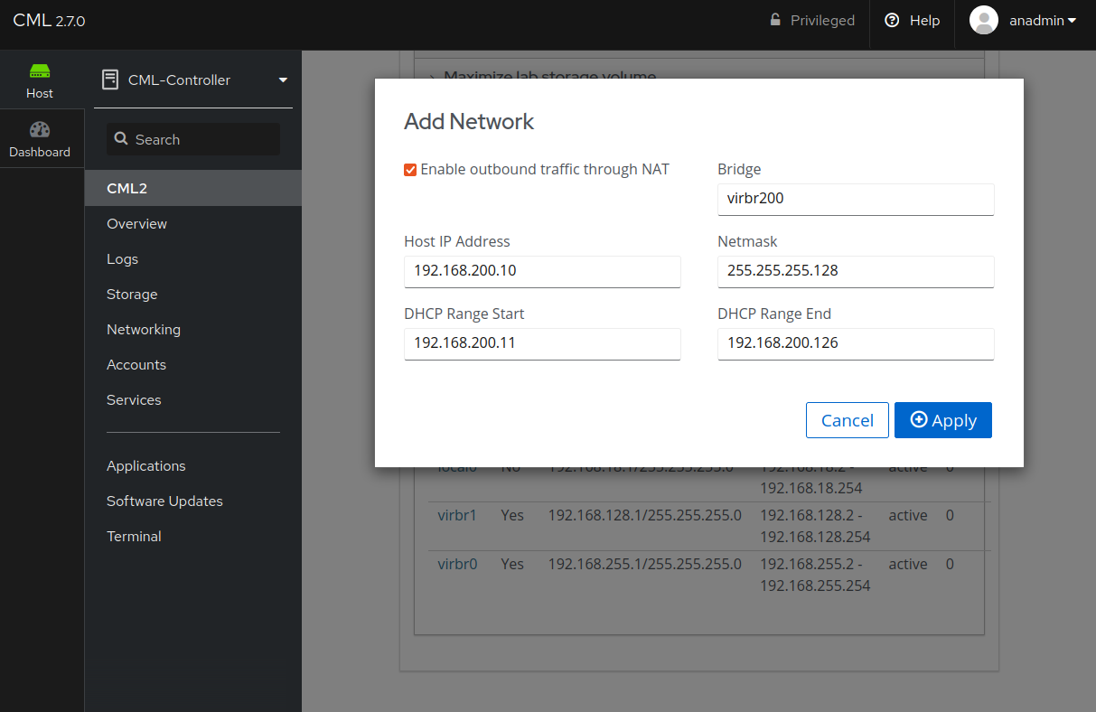Open the CML-Controller host selector dropdown
Image resolution: width=1096 pixels, height=712 pixels.
tap(281, 80)
